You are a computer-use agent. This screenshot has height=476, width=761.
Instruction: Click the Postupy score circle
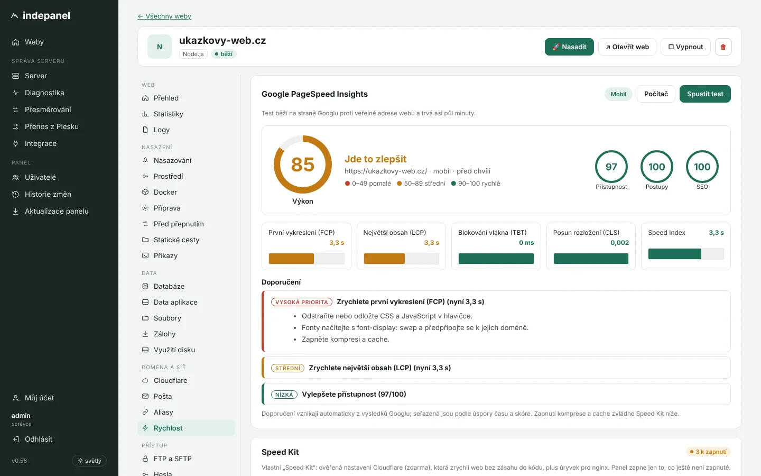(x=657, y=167)
